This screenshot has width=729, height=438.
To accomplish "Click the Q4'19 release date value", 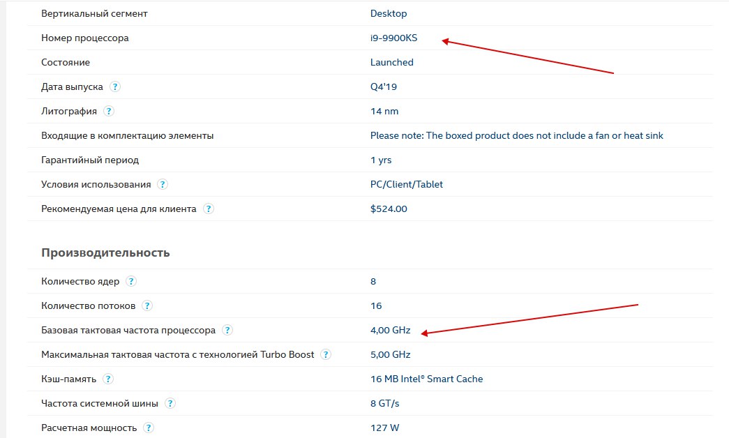I will (x=384, y=87).
